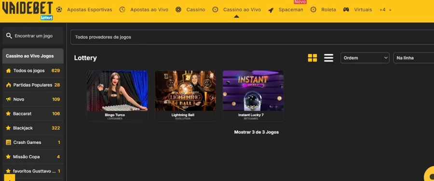Click the star icon beside Baccarat
Viewport: 434px width, 181px height.
coord(8,114)
